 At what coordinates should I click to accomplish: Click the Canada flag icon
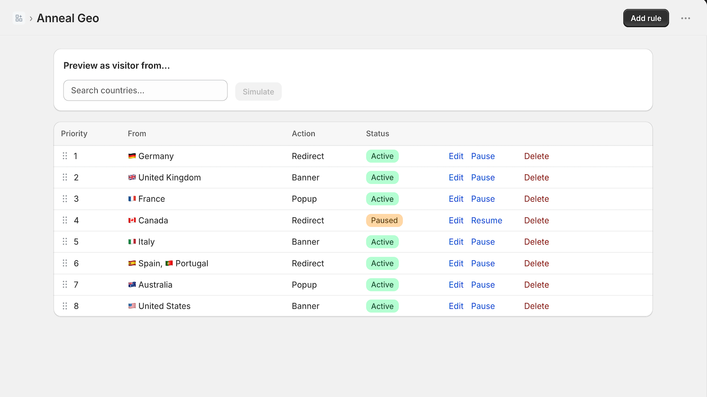132,220
